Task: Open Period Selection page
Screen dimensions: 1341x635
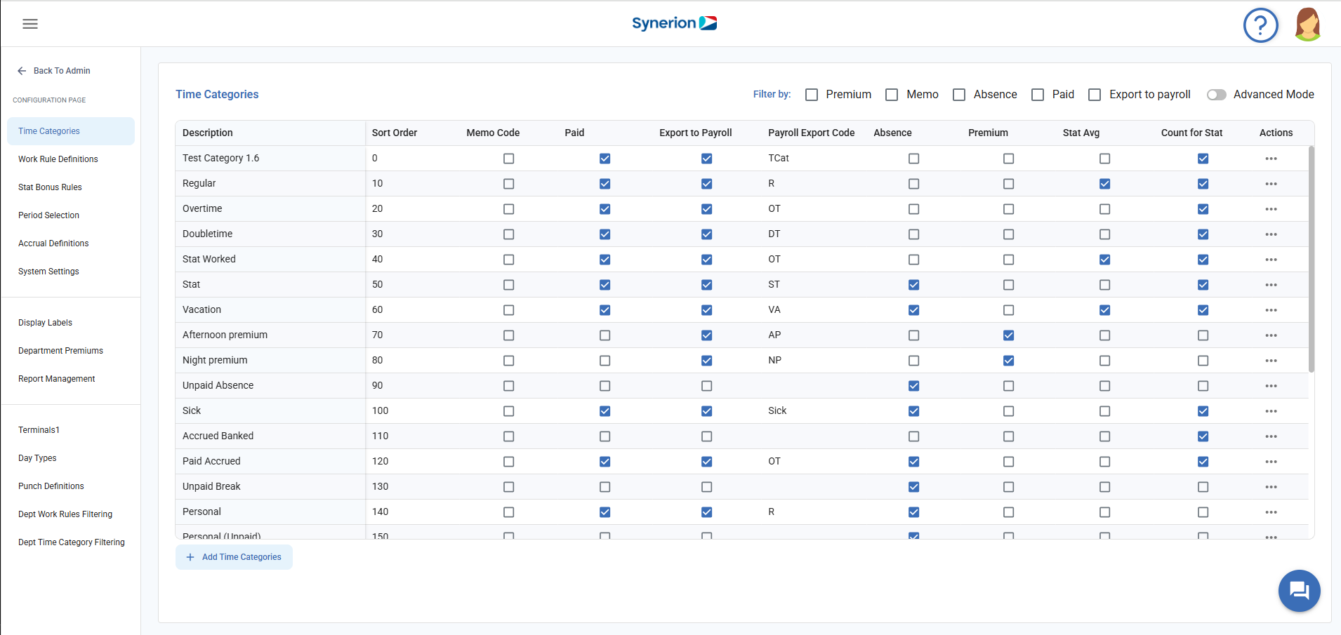Action: [48, 215]
